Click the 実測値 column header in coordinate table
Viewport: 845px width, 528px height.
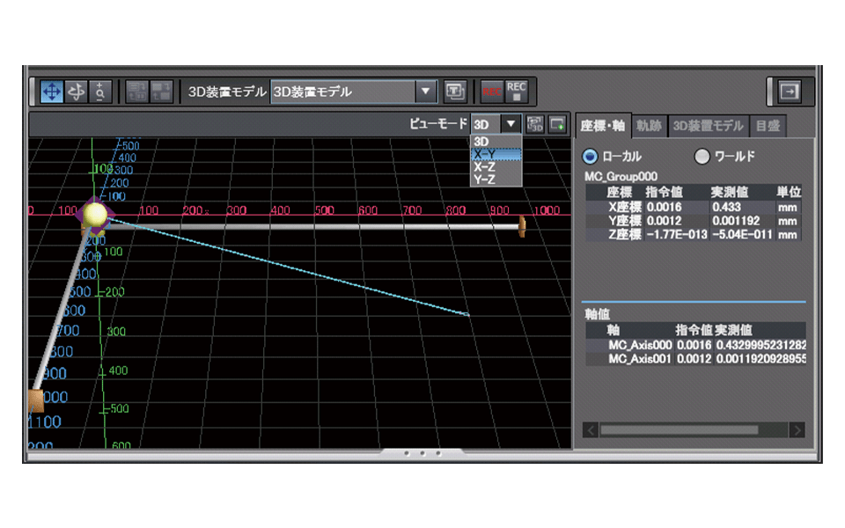[729, 193]
